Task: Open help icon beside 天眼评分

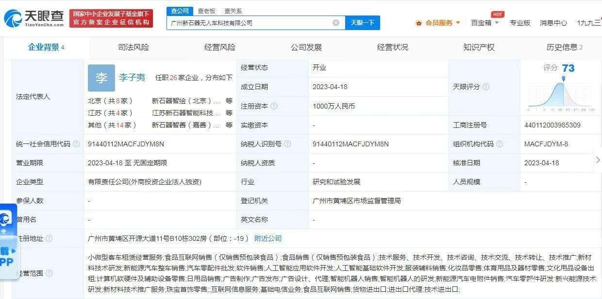Action: (486, 87)
